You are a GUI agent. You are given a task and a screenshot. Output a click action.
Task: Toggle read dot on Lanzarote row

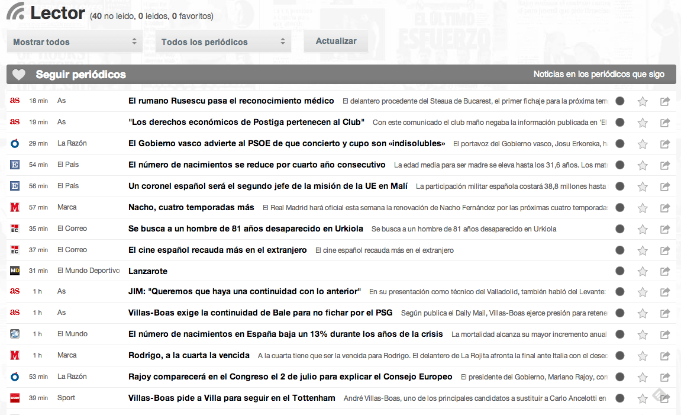[619, 271]
